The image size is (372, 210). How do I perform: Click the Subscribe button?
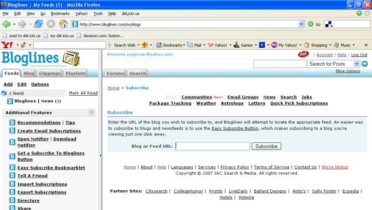pyautogui.click(x=266, y=146)
